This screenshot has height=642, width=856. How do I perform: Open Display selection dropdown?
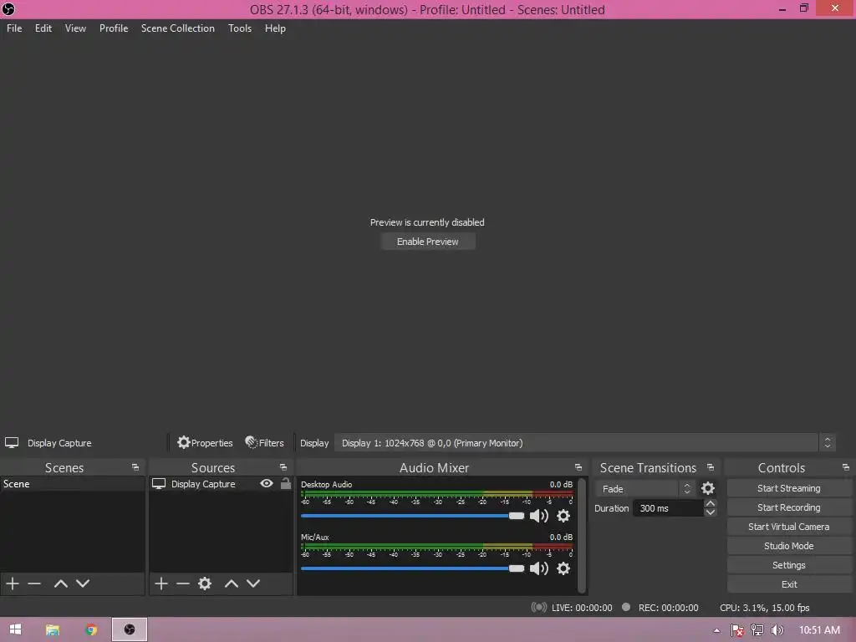[x=584, y=443]
